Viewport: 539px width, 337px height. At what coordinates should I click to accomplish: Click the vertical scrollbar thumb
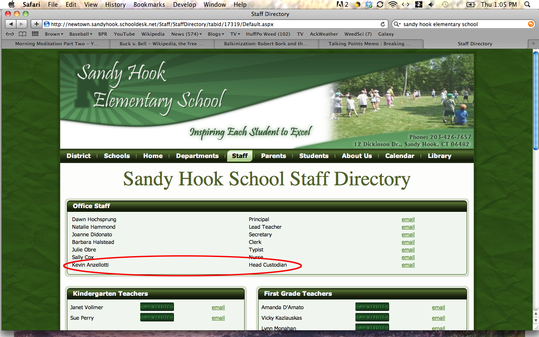pos(536,100)
